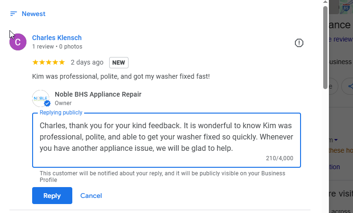Open the Newest sort menu
The image size is (353, 213).
tap(33, 14)
